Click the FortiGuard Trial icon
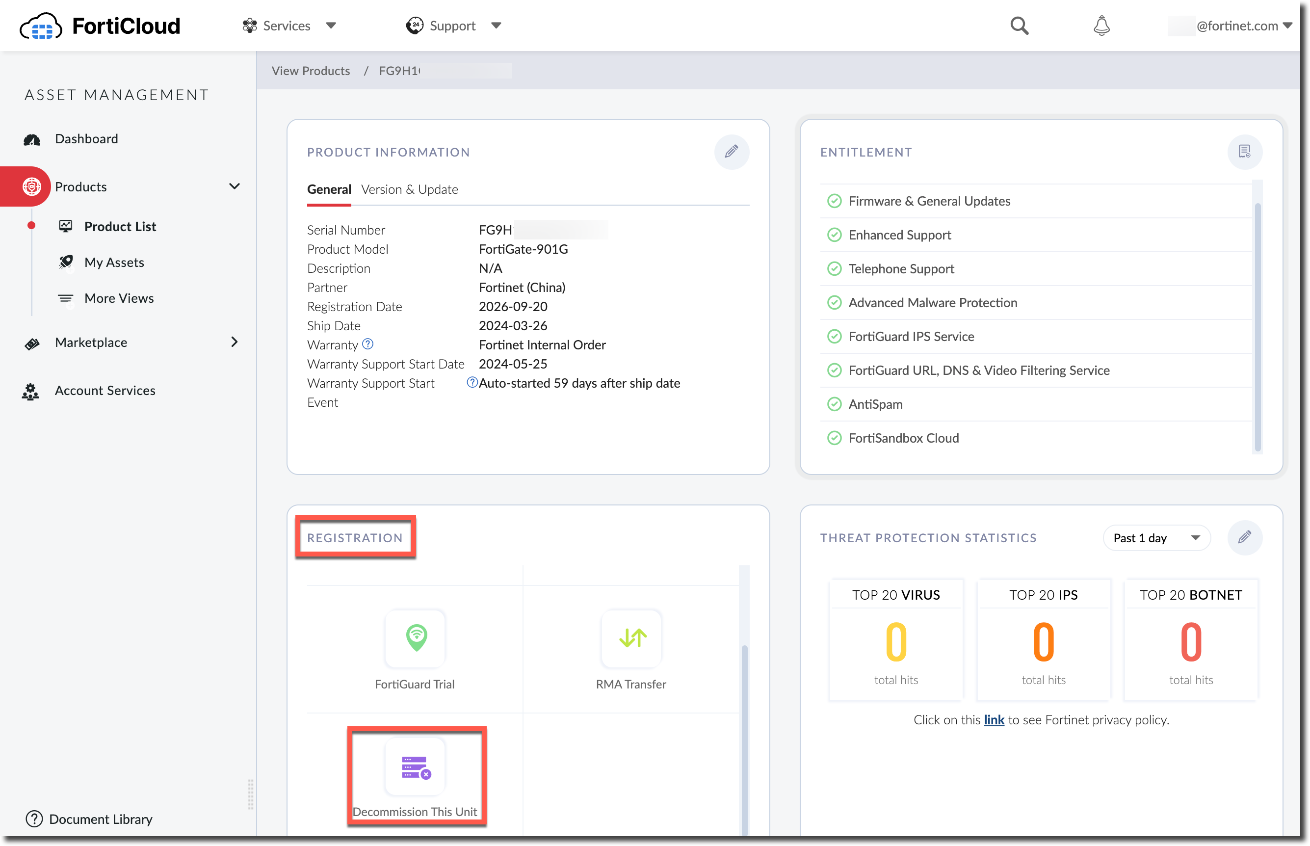This screenshot has width=1310, height=846. tap(415, 638)
